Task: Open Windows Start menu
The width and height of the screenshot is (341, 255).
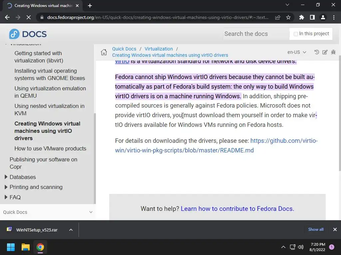Action: tap(11, 247)
